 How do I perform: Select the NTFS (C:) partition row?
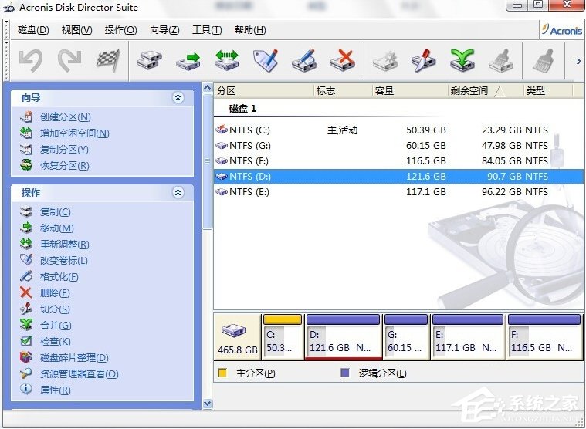point(249,130)
